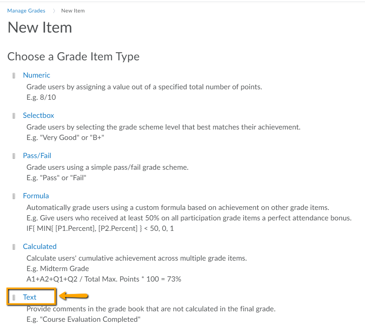The height and width of the screenshot is (331, 365).
Task: Click the New Item page title
Action: point(39,28)
